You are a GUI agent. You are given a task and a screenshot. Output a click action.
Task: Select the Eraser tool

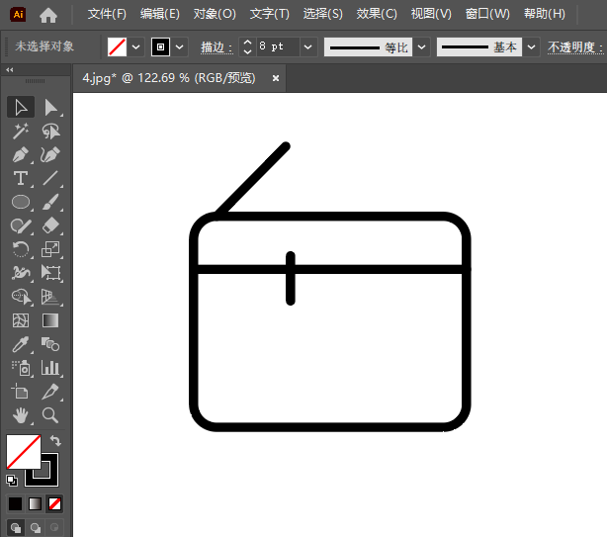click(50, 225)
